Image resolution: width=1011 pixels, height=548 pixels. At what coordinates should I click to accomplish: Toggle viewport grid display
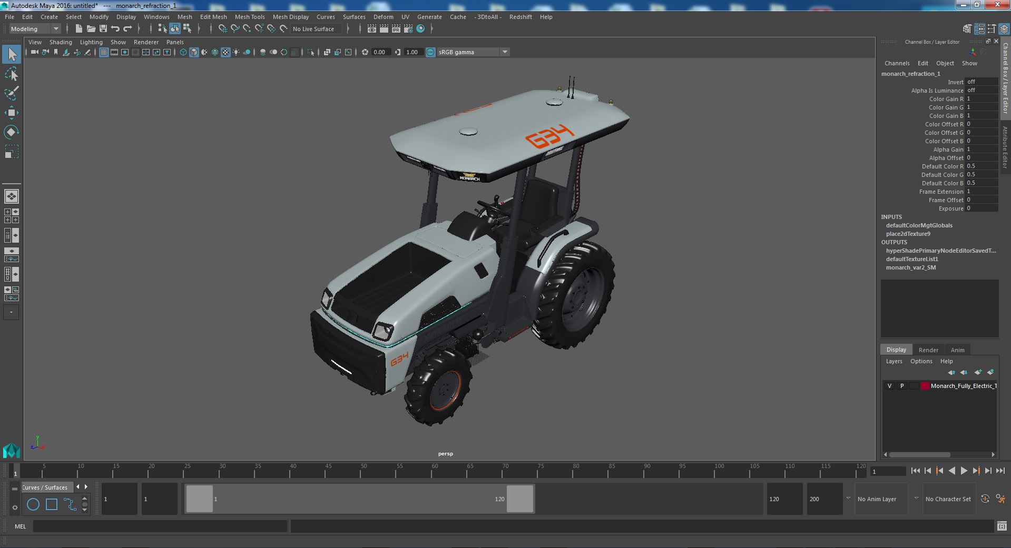(104, 52)
